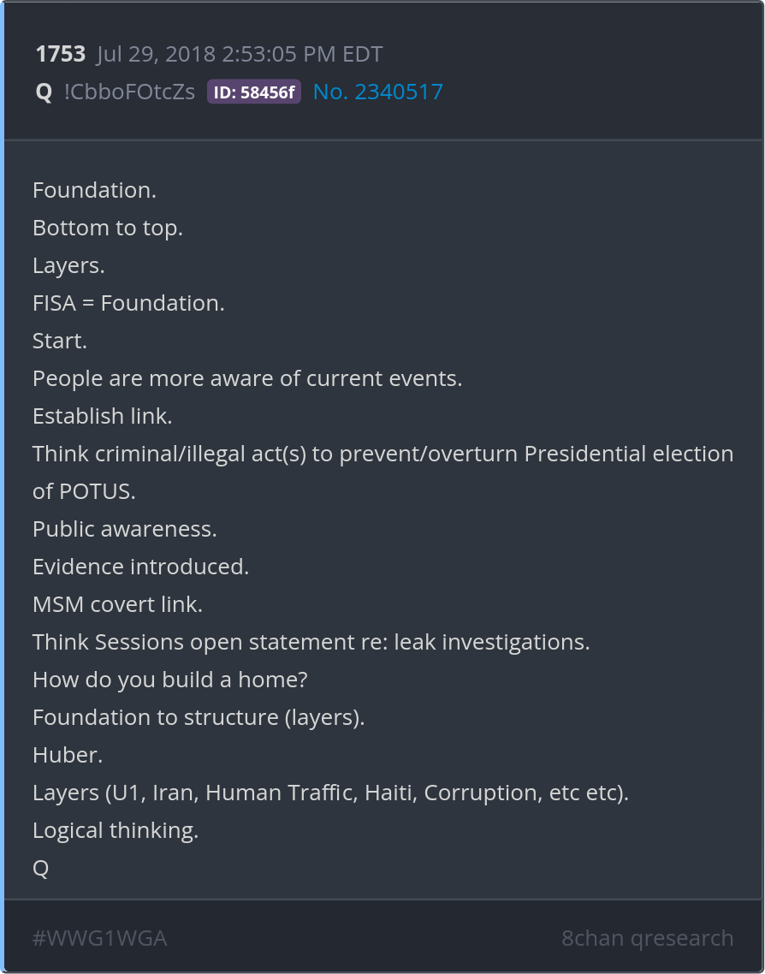Click the 'Evidence introduced.' line
The height and width of the screenshot is (974, 765).
click(x=140, y=567)
